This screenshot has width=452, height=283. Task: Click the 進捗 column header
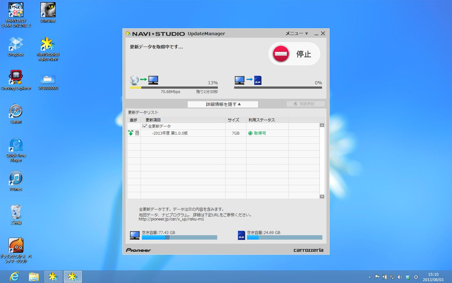point(134,120)
